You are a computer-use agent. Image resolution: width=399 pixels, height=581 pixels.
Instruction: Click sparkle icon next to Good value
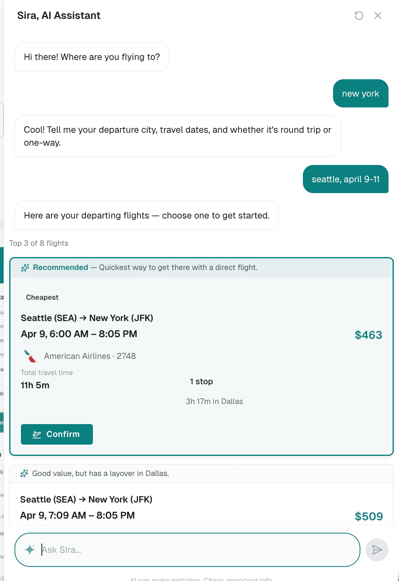24,474
